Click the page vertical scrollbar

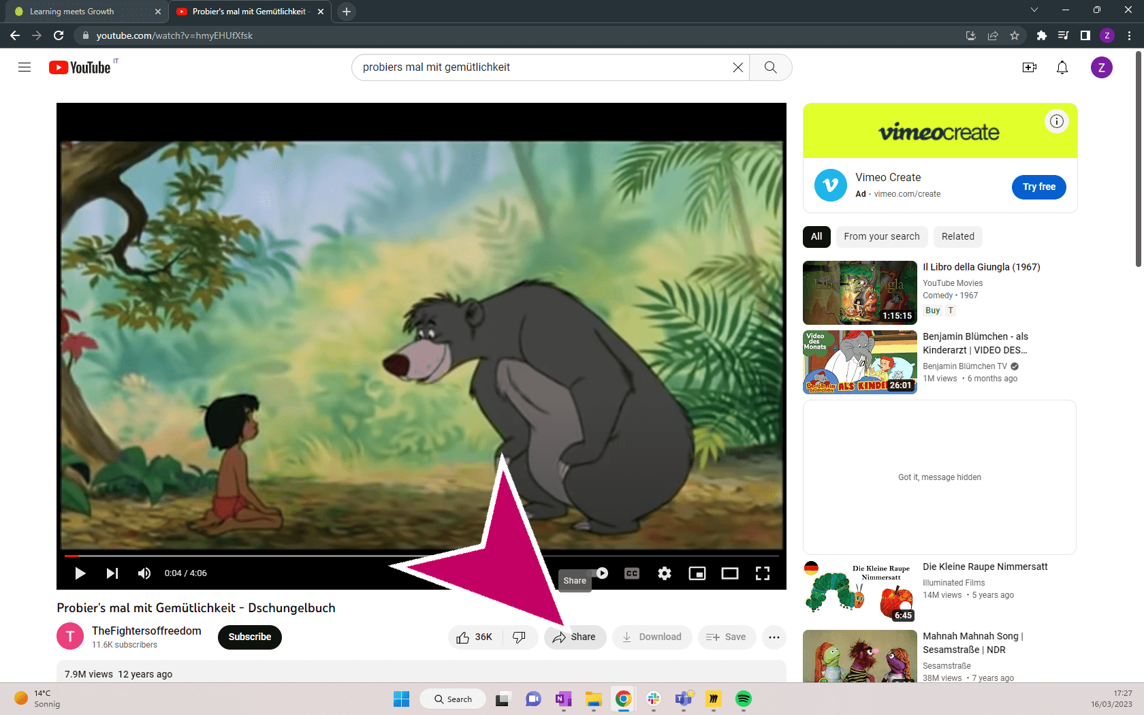[1138, 159]
